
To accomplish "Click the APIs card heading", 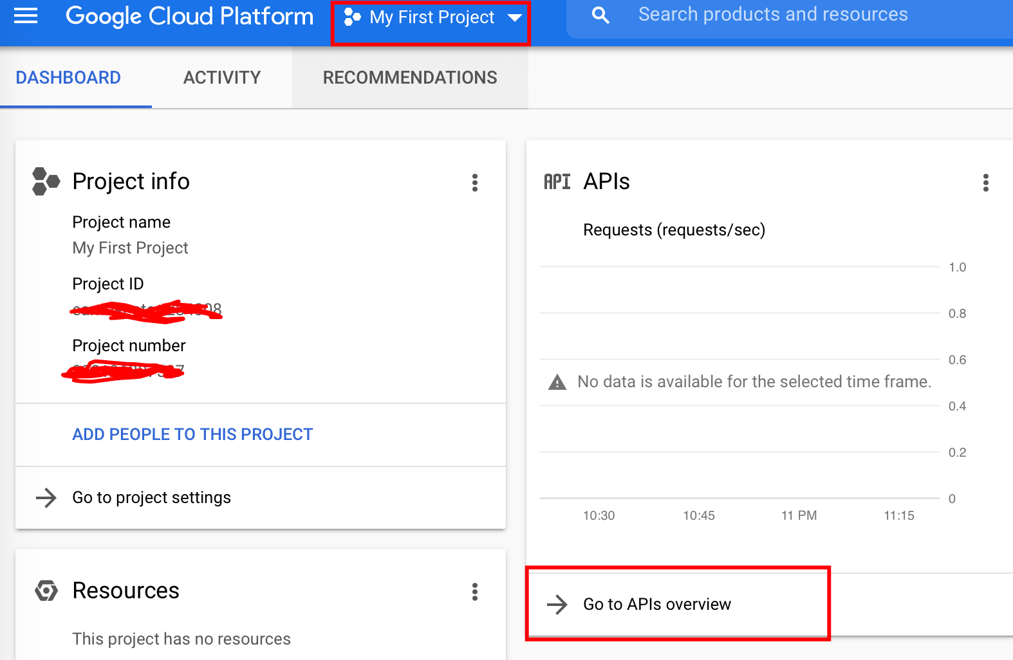I will pyautogui.click(x=607, y=182).
